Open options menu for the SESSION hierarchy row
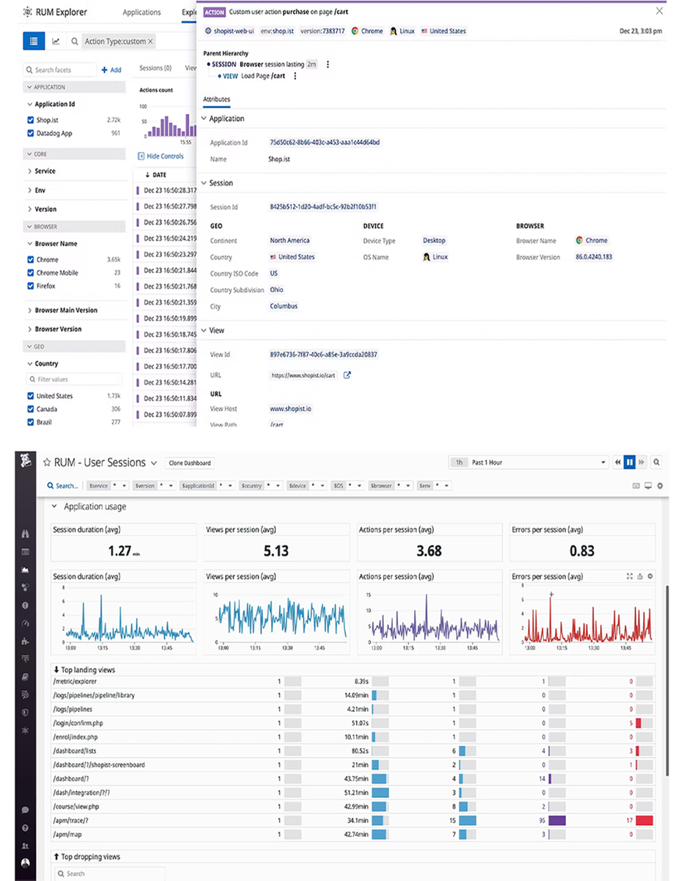This screenshot has height=881, width=685. pyautogui.click(x=327, y=65)
